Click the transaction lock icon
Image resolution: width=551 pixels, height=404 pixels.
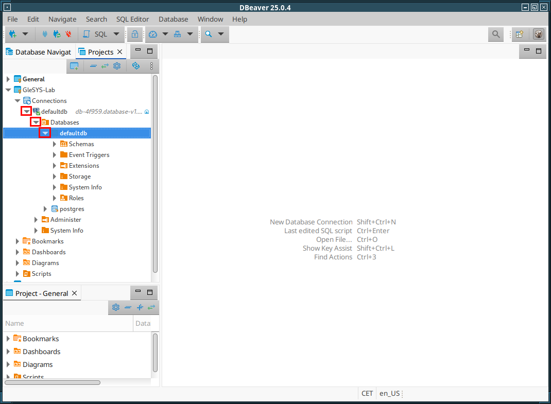(x=134, y=34)
